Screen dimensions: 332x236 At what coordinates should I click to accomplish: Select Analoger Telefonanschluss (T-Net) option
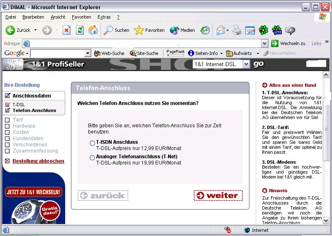point(92,157)
